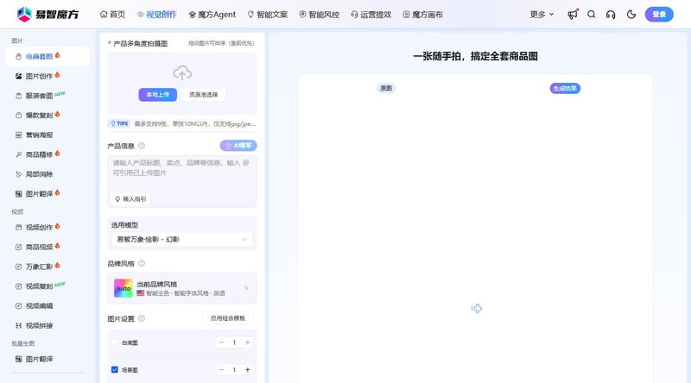Increase 场景图 count with plus
This screenshot has width=691, height=383.
[x=248, y=370]
